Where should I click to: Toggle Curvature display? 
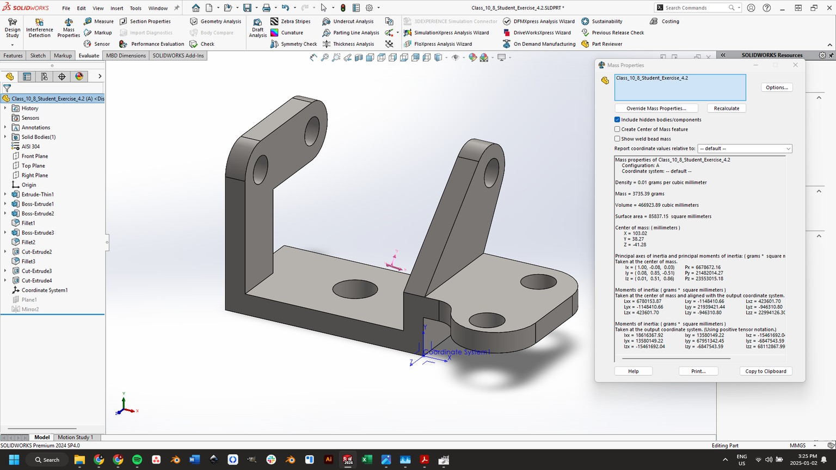(x=287, y=33)
